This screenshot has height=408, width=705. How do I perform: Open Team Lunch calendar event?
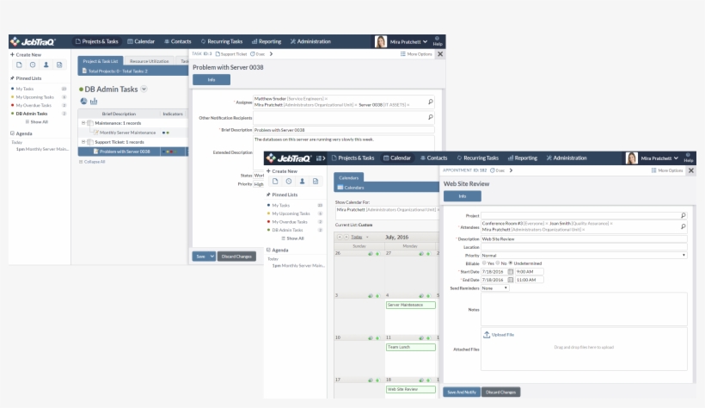pos(410,347)
